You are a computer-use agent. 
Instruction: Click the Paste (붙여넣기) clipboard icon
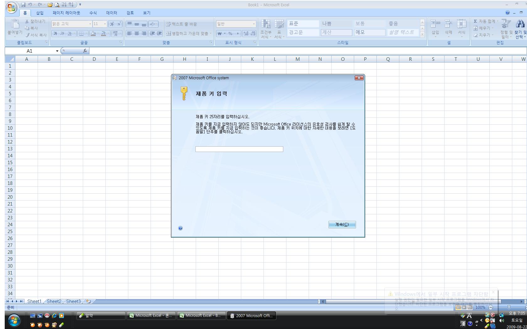coord(14,24)
